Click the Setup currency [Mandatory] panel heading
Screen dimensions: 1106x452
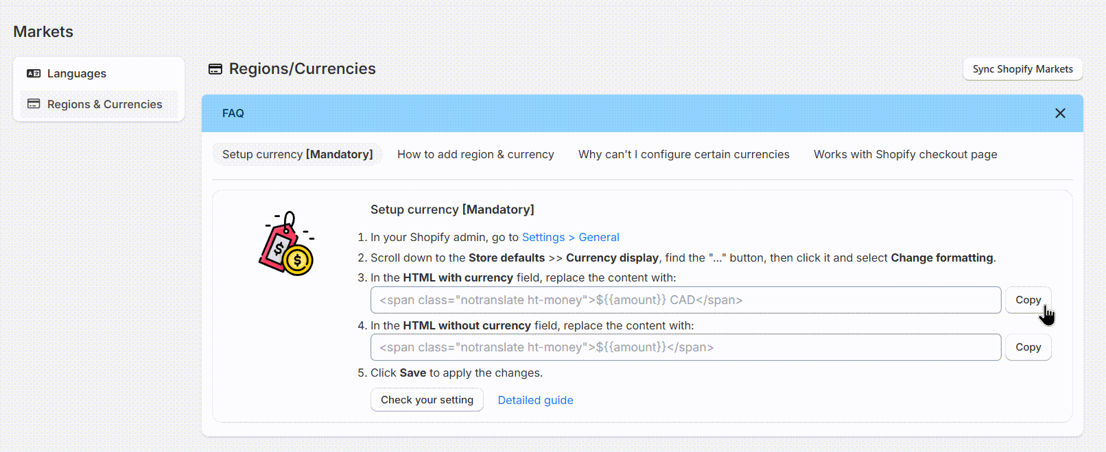click(x=452, y=210)
